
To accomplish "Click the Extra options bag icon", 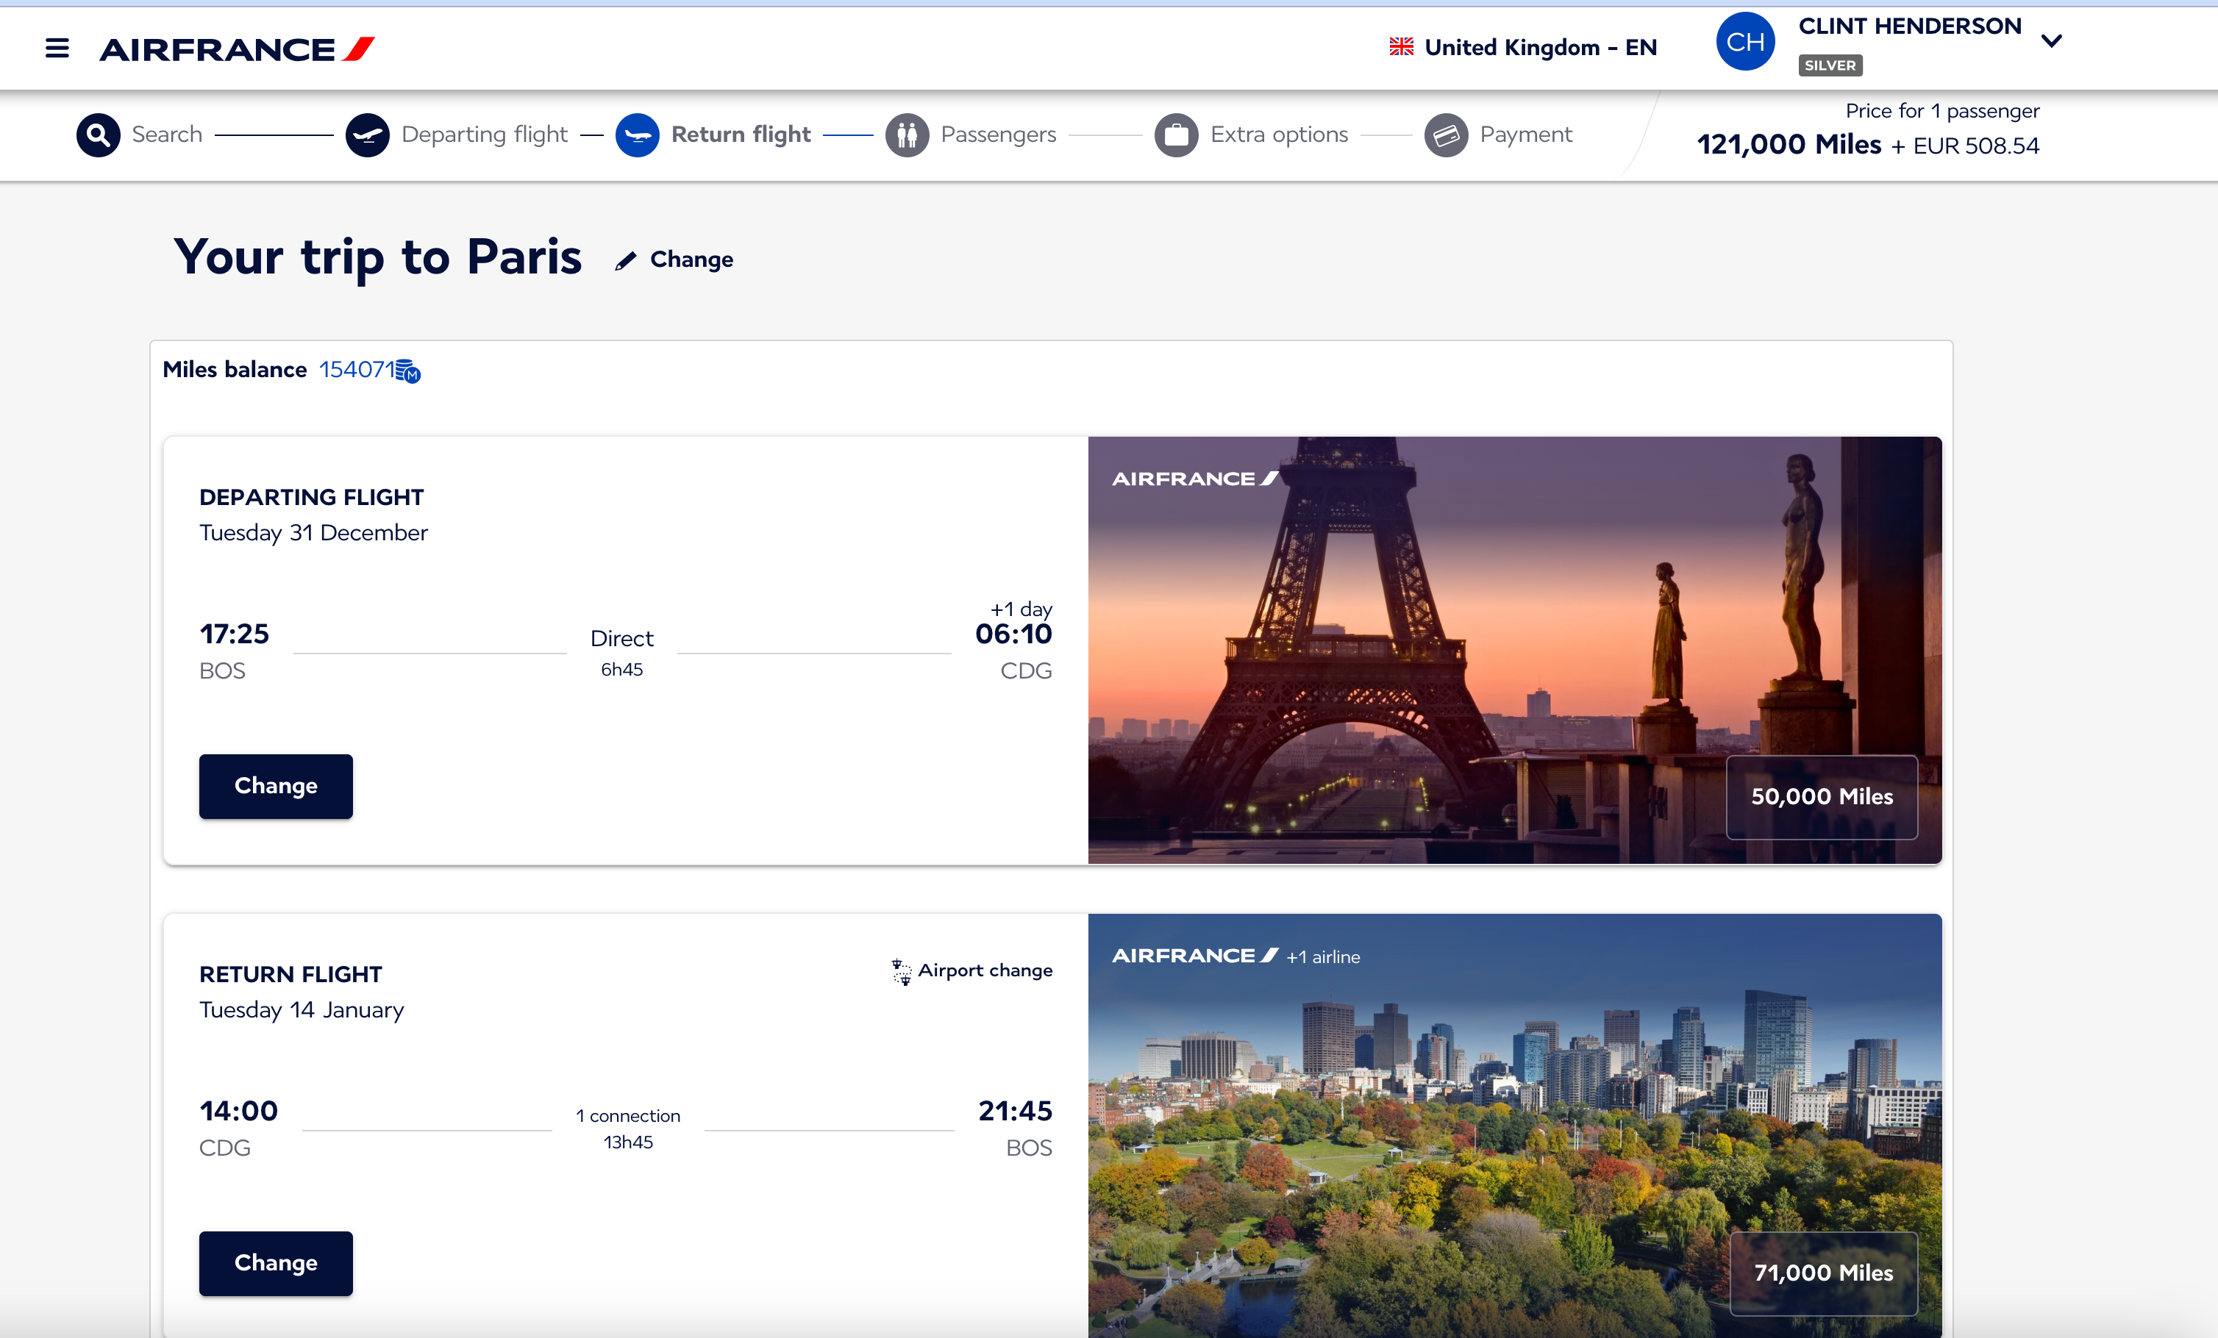I will pos(1177,135).
